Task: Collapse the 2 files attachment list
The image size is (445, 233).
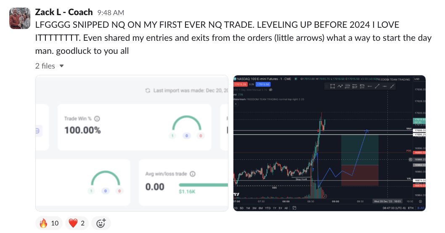Action: [x=61, y=66]
